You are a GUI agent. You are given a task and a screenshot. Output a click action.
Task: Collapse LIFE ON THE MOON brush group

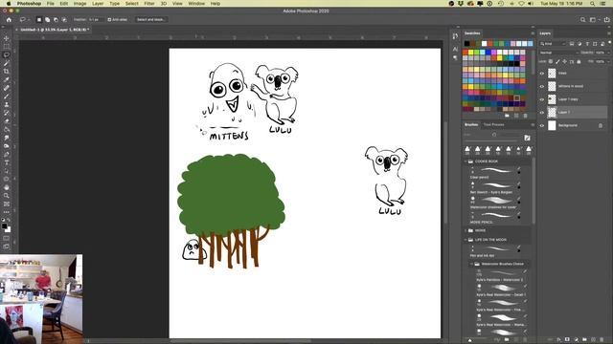coord(465,240)
